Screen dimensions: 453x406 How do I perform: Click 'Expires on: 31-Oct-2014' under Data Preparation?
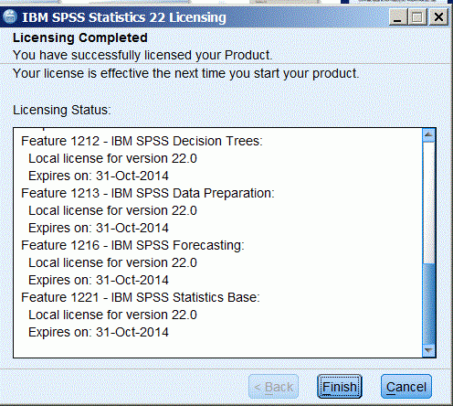[99, 228]
